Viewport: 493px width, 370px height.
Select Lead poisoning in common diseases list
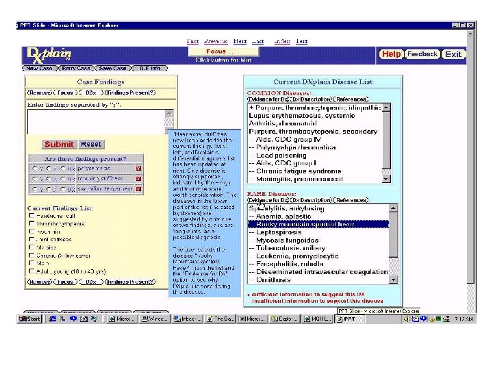tap(315, 155)
